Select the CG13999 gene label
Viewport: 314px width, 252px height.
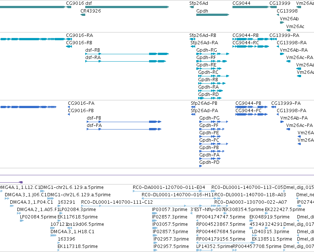tap(280, 3)
